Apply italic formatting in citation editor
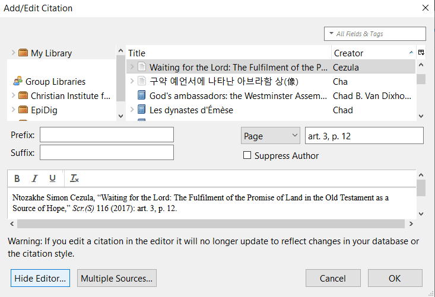Image resolution: width=435 pixels, height=297 pixels. pyautogui.click(x=34, y=178)
